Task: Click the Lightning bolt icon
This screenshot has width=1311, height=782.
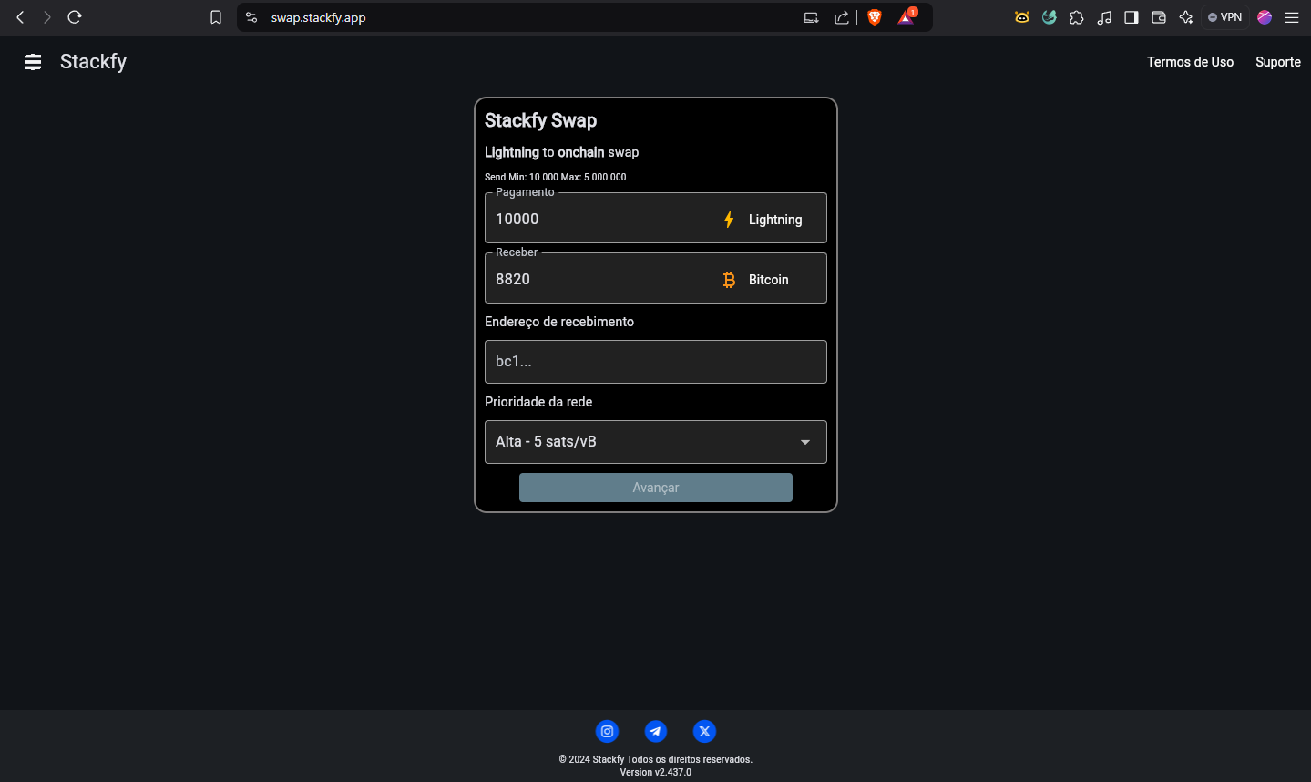Action: (x=729, y=220)
